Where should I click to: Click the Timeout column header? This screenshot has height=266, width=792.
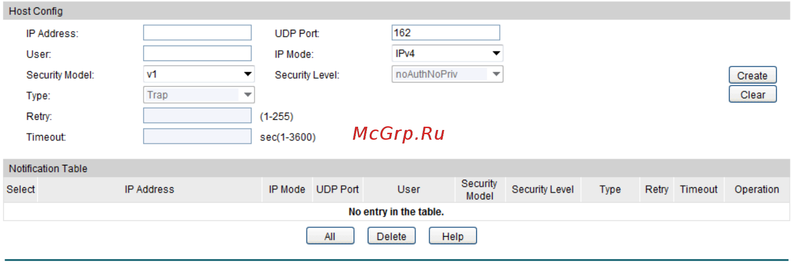pos(699,190)
